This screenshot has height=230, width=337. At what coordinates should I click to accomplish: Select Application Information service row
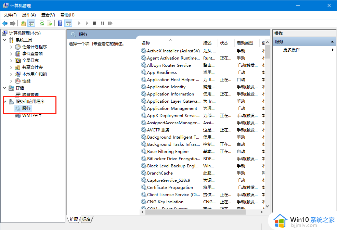click(x=203, y=94)
